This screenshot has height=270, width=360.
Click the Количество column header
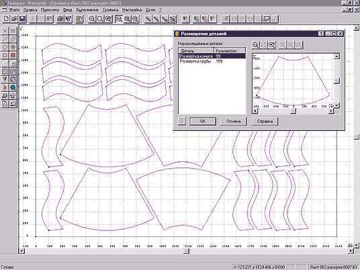coord(229,51)
